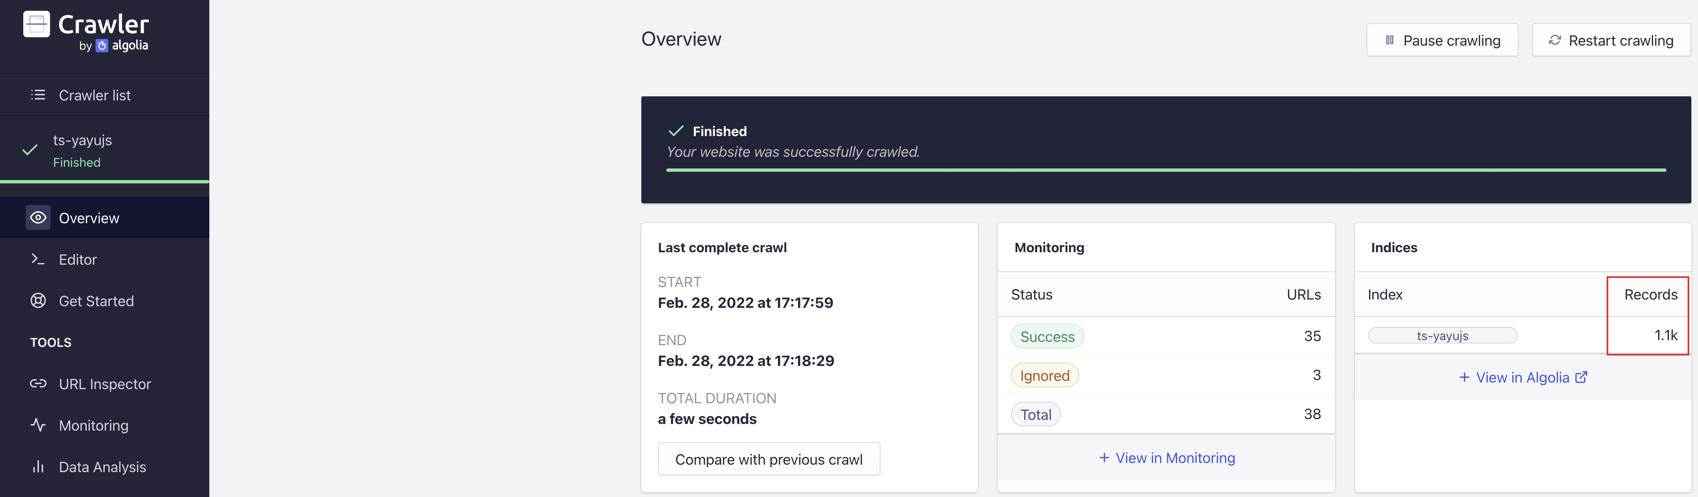The image size is (1698, 497).
Task: Click the Algolia logo icon
Action: point(101,45)
